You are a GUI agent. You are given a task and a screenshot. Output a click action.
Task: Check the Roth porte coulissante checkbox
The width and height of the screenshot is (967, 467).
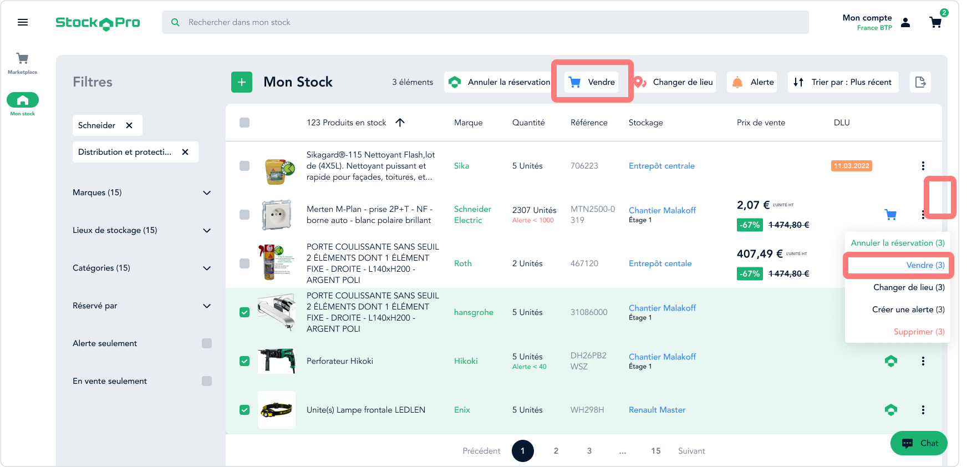pyautogui.click(x=245, y=263)
